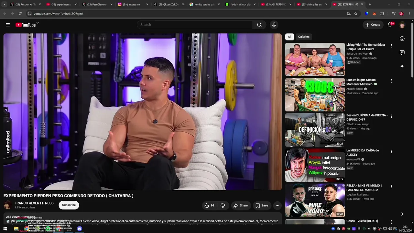Image resolution: width=414 pixels, height=233 pixels.
Task: Open the FRANCO 4EVER FITNESS channel name
Action: point(34,203)
